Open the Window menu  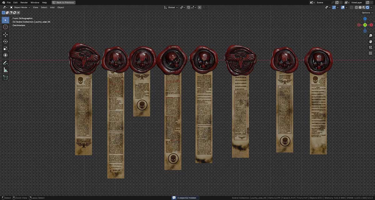[35, 2]
